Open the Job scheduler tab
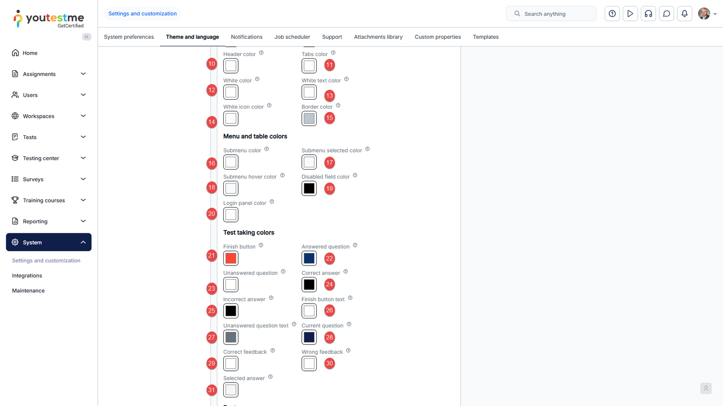Image resolution: width=723 pixels, height=406 pixels. pyautogui.click(x=292, y=37)
